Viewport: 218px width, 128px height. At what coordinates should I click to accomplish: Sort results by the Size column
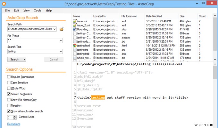pos(188,16)
